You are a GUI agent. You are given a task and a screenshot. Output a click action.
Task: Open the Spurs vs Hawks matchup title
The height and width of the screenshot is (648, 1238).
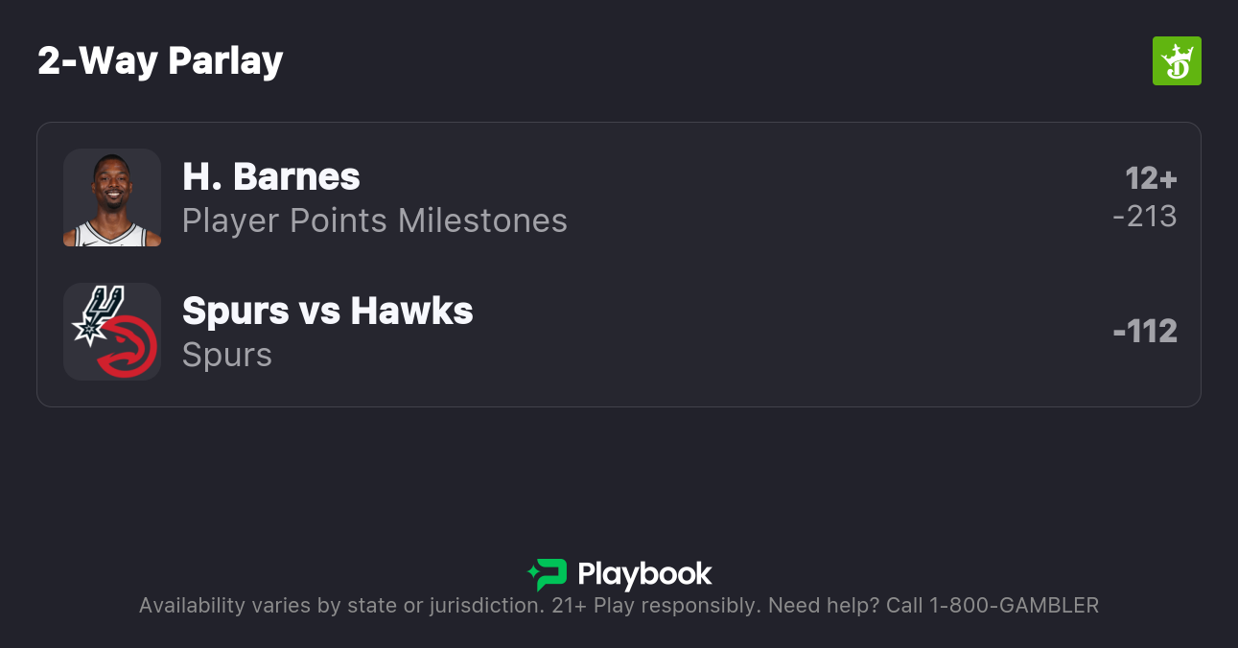tap(328, 311)
